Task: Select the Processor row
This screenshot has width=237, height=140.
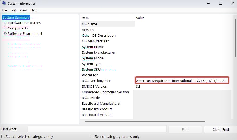Action: point(90,75)
